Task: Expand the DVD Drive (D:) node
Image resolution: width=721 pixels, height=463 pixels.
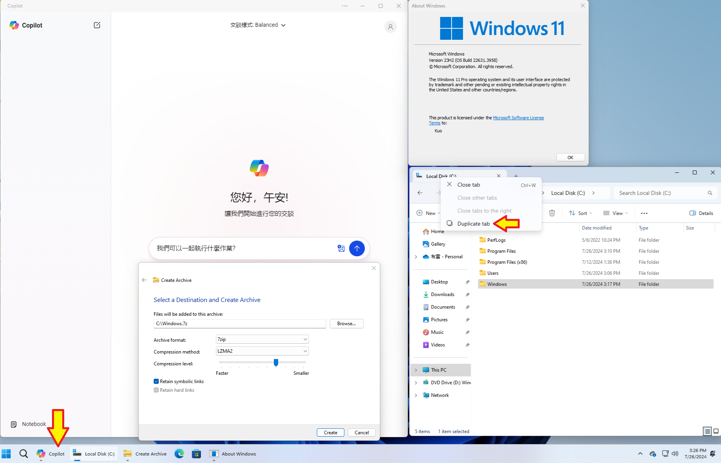Action: point(416,383)
